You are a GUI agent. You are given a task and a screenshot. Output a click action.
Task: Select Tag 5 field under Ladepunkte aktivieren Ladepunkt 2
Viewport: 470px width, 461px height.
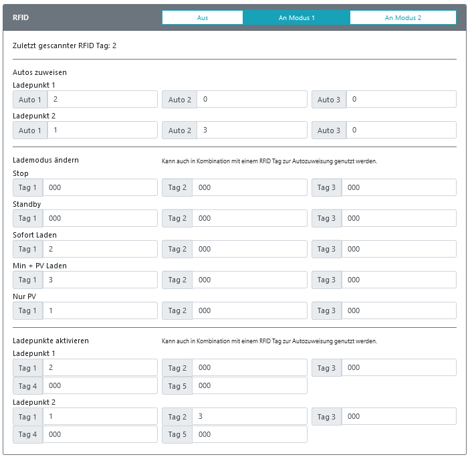[x=249, y=434]
